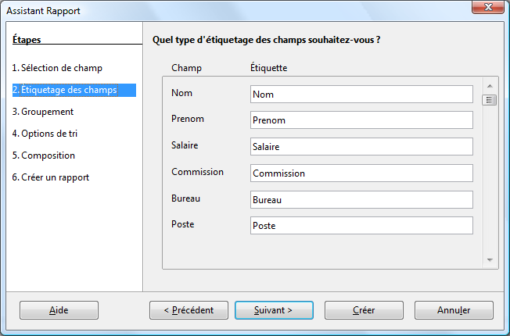510x336 pixels.
Task: Close the Assistant Rapport dialog window
Action: [x=488, y=9]
